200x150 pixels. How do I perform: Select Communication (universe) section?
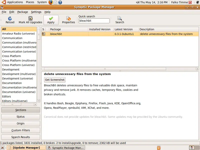point(19,51)
